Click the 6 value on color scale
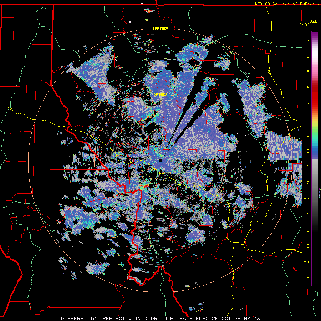 [308, 56]
